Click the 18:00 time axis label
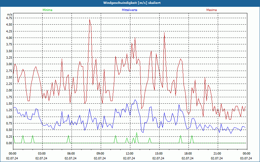This screenshot has width=260, height=162. click(188, 154)
